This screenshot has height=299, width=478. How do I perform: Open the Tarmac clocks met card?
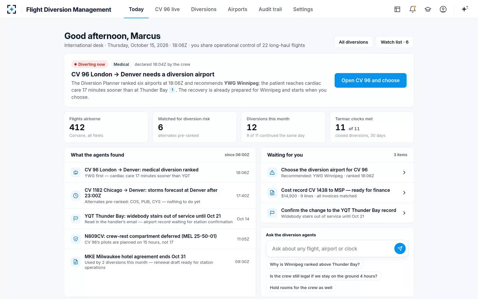pyautogui.click(x=372, y=127)
